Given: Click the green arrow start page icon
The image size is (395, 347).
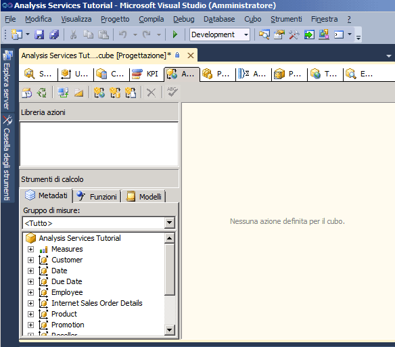Looking at the screenshot, I should tap(309, 34).
